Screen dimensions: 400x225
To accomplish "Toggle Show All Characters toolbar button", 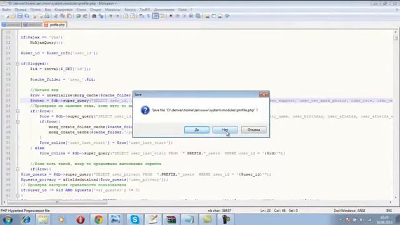I will (148, 16).
